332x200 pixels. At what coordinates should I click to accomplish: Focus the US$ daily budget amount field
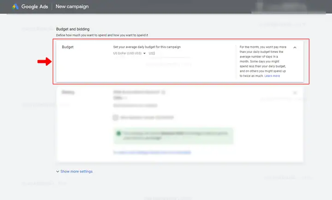point(170,53)
